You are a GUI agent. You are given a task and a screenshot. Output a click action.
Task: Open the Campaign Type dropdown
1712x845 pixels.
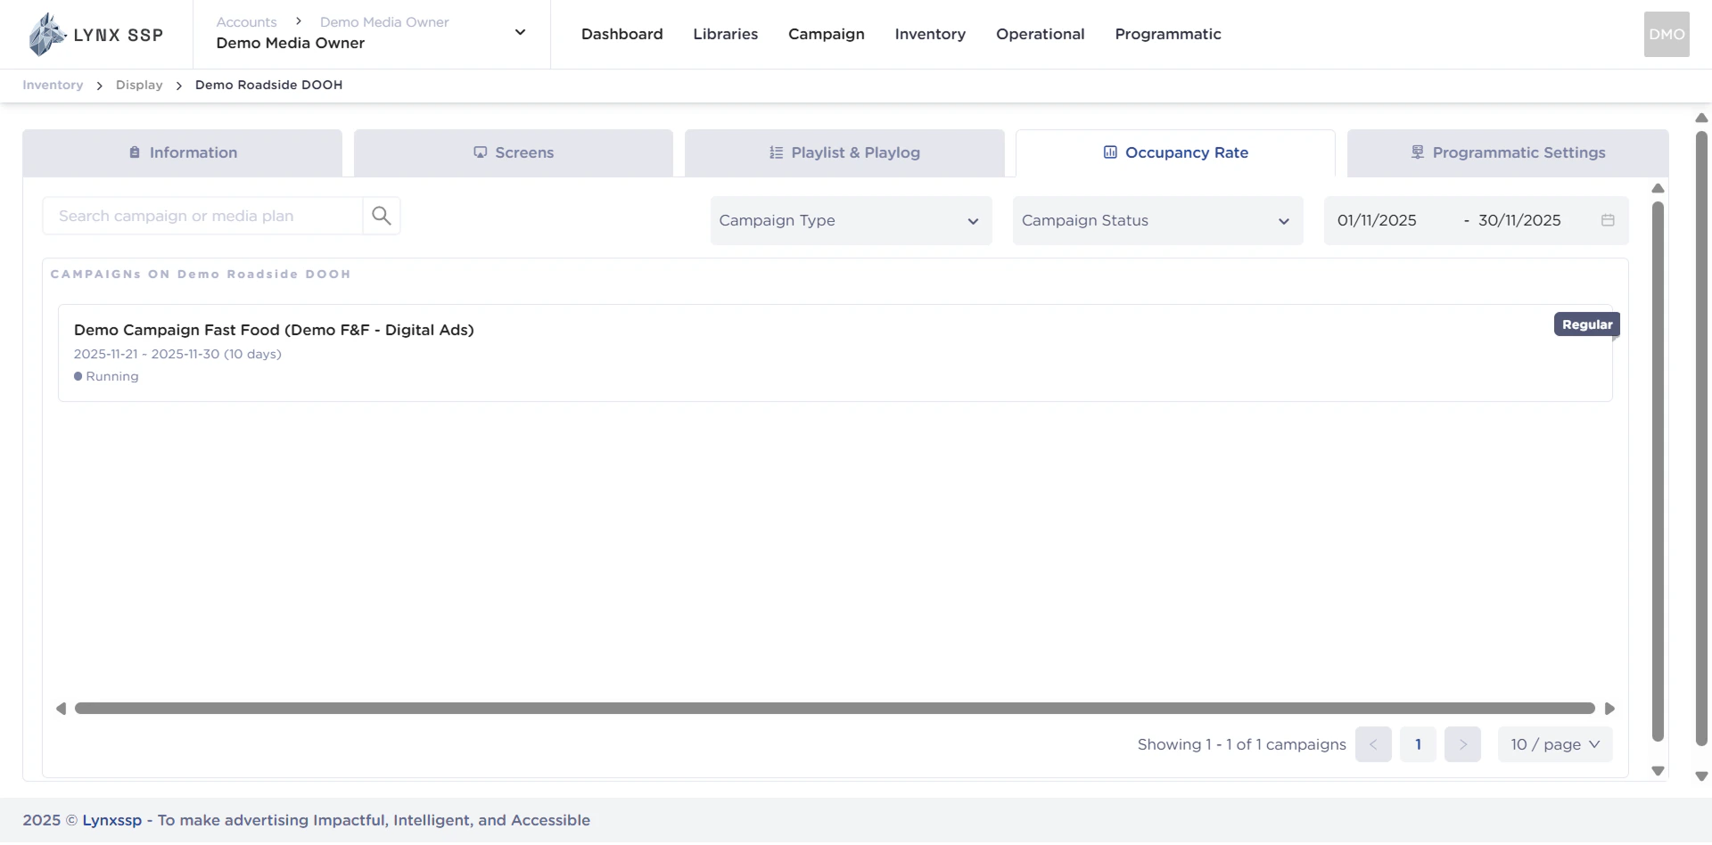click(851, 220)
